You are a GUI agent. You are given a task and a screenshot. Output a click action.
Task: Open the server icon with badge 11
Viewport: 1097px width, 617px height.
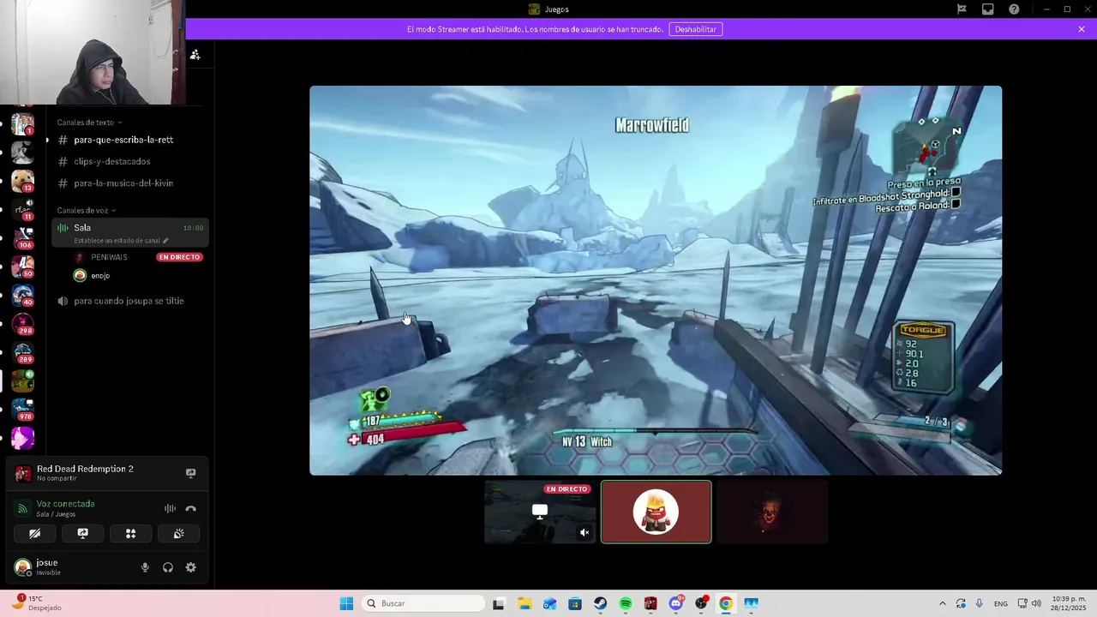pos(22,210)
